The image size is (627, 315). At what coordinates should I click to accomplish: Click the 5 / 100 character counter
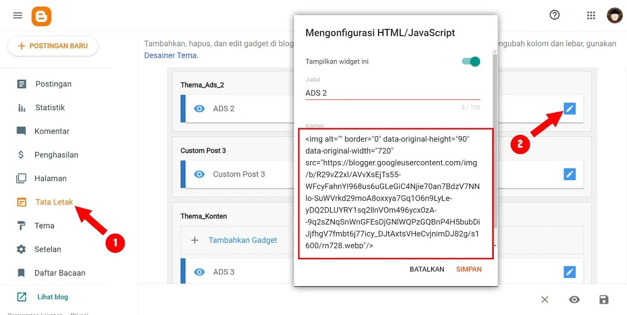coord(471,107)
